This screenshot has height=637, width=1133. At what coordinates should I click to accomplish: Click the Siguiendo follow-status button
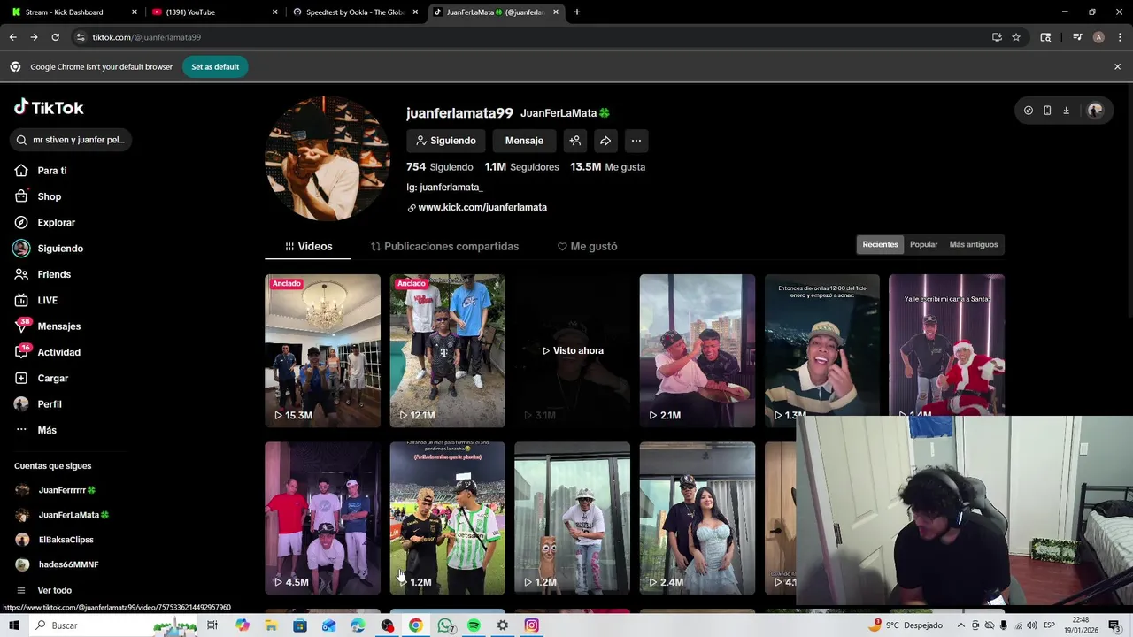(446, 141)
